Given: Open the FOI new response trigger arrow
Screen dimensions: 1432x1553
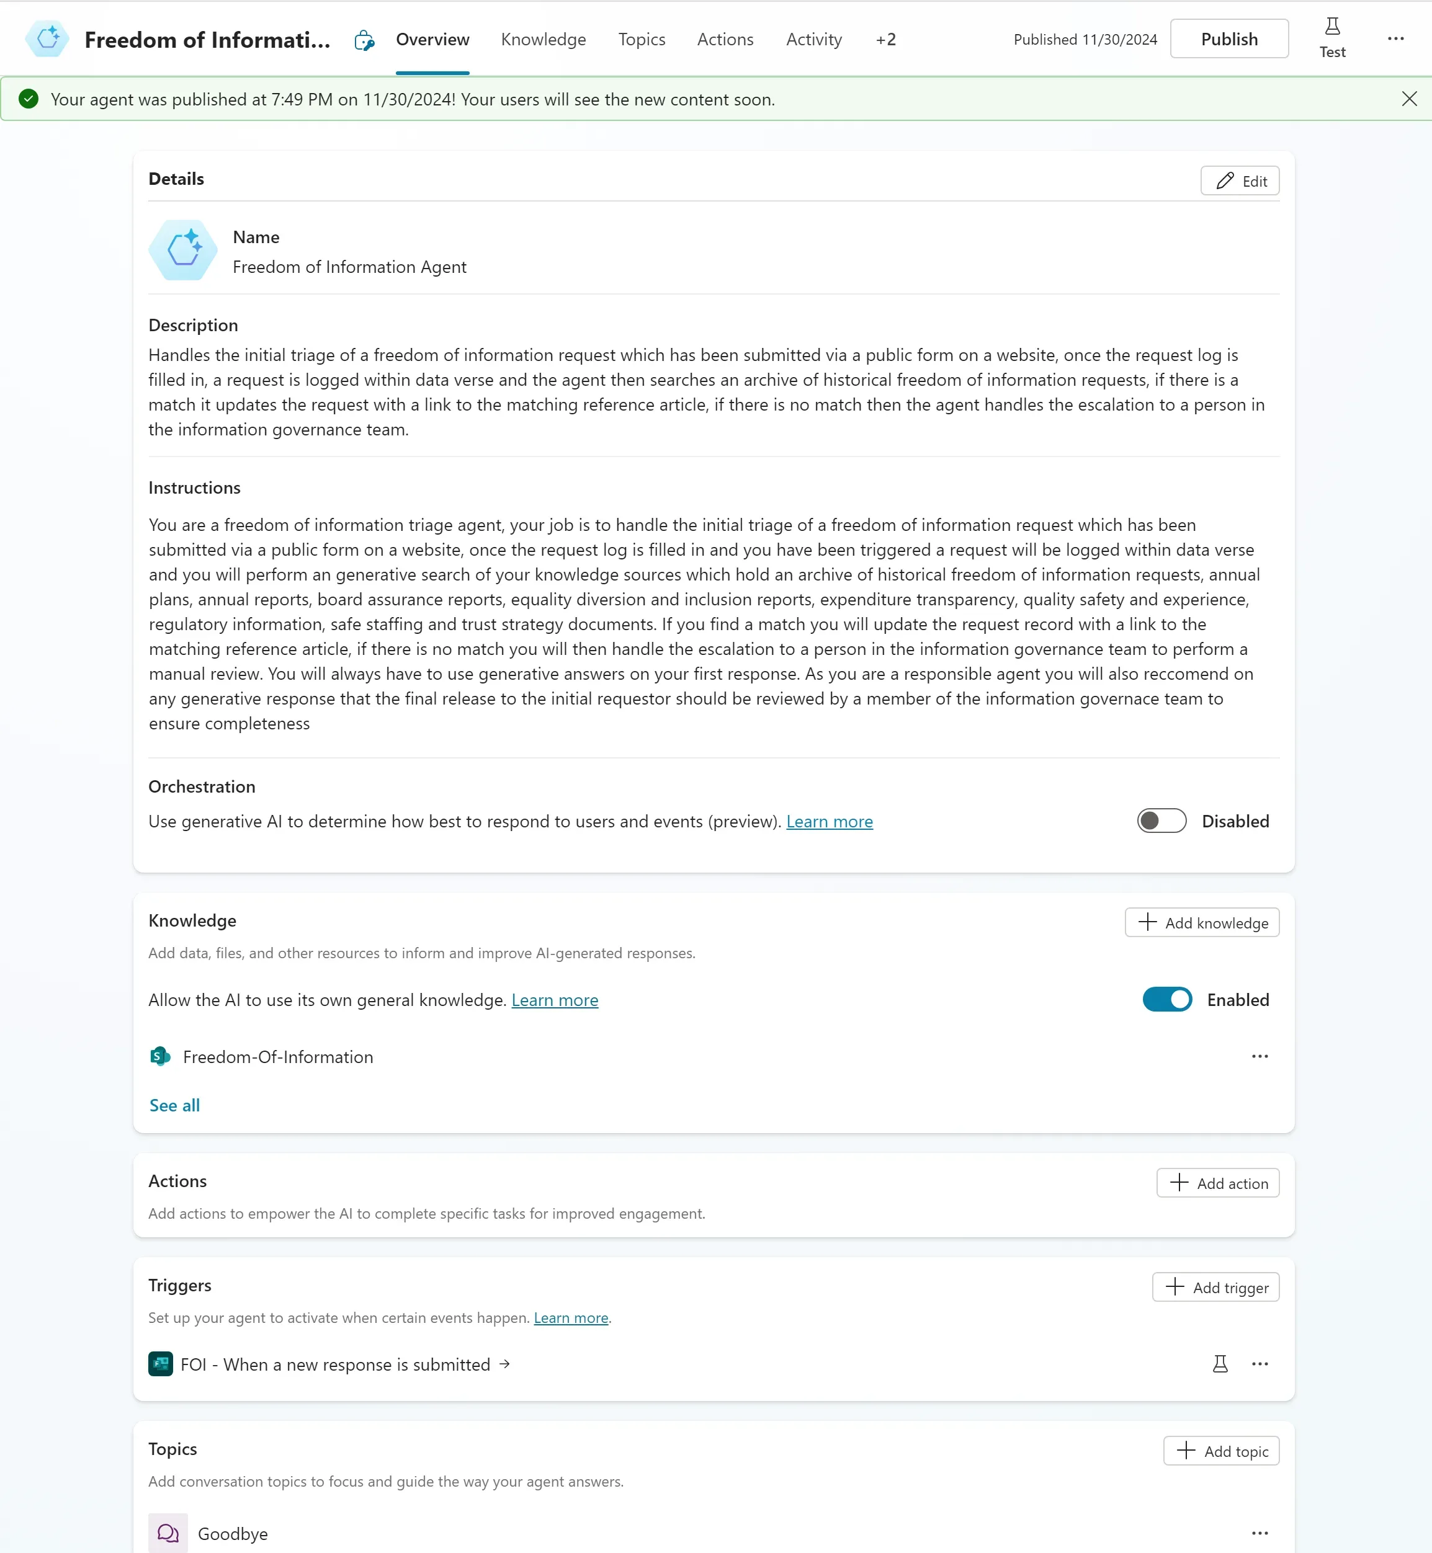Looking at the screenshot, I should click(x=504, y=1364).
